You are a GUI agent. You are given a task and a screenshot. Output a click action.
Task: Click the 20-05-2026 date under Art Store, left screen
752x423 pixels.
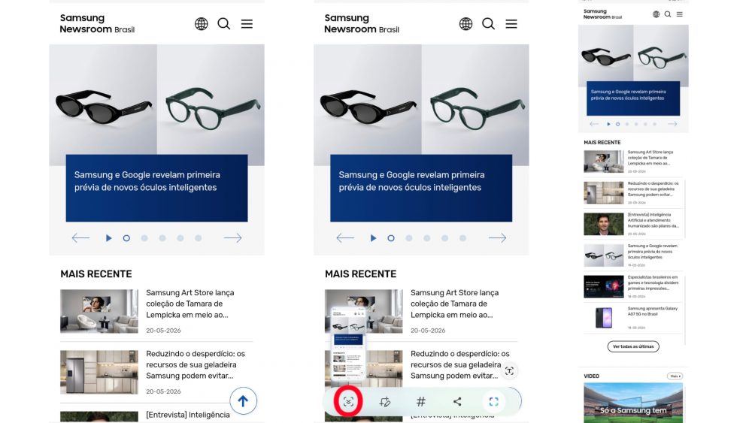pos(163,331)
